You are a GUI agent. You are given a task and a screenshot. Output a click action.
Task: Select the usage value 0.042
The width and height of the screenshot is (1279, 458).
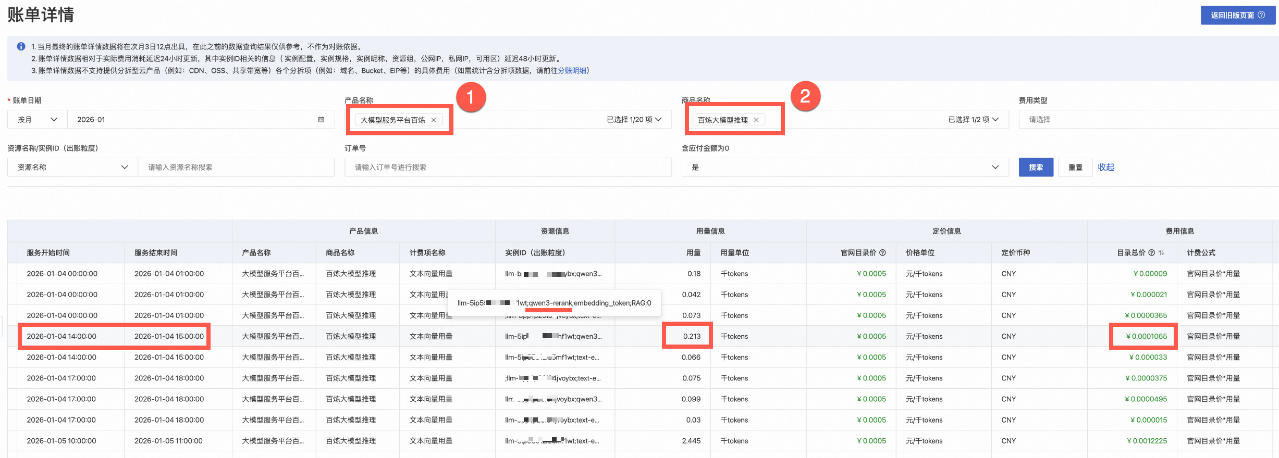pos(692,295)
